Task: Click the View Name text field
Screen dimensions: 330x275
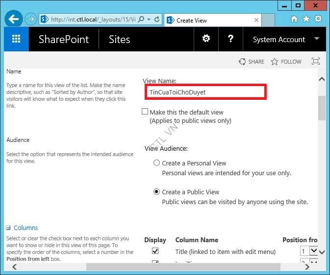Action: pos(205,92)
